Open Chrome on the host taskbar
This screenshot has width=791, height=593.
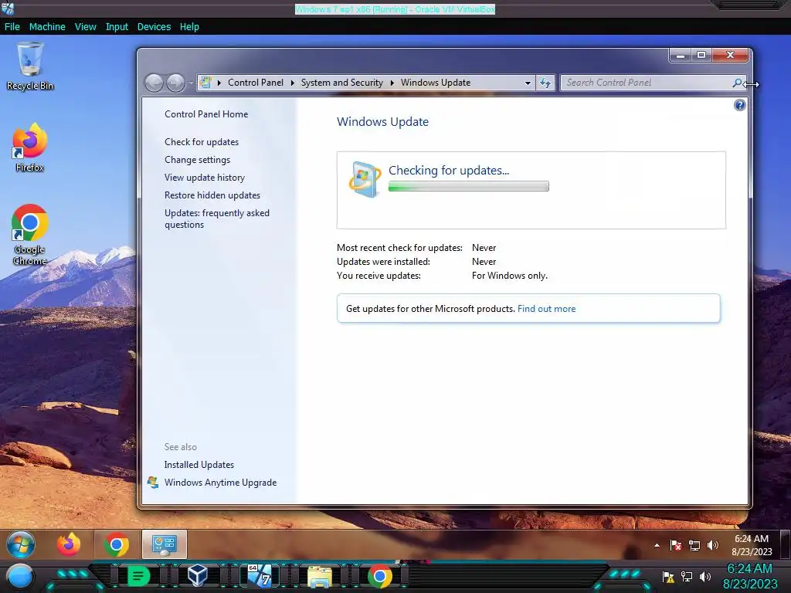coord(380,576)
